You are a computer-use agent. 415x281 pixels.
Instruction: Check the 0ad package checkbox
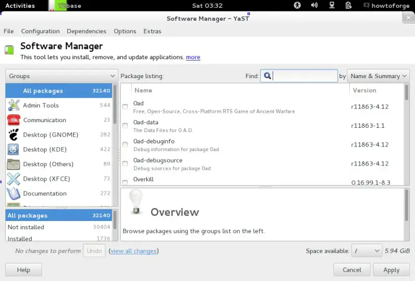[x=125, y=107]
